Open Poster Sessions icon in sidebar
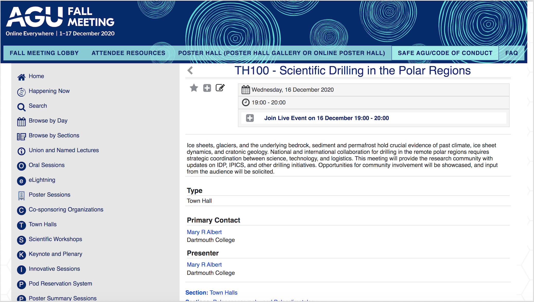This screenshot has height=302, width=534. [21, 196]
